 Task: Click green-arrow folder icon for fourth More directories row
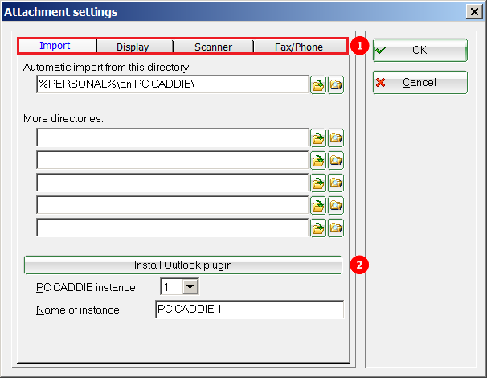coord(318,205)
